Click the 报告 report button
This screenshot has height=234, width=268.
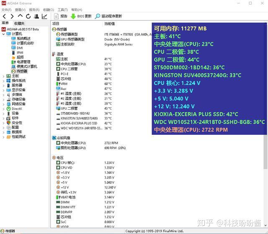pos(61,16)
